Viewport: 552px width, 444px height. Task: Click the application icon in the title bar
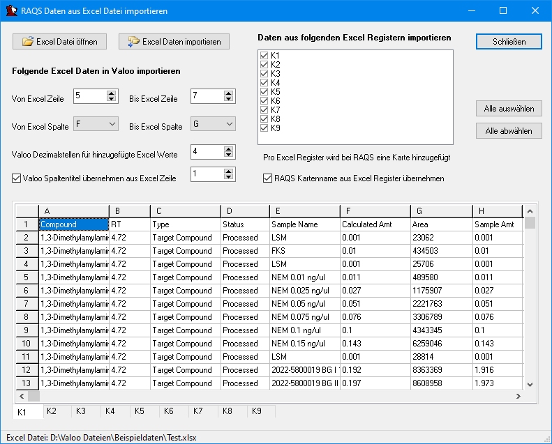[x=11, y=10]
